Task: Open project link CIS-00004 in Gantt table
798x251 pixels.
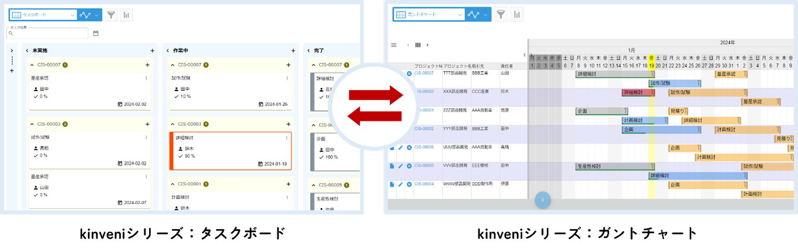Action: click(x=424, y=184)
